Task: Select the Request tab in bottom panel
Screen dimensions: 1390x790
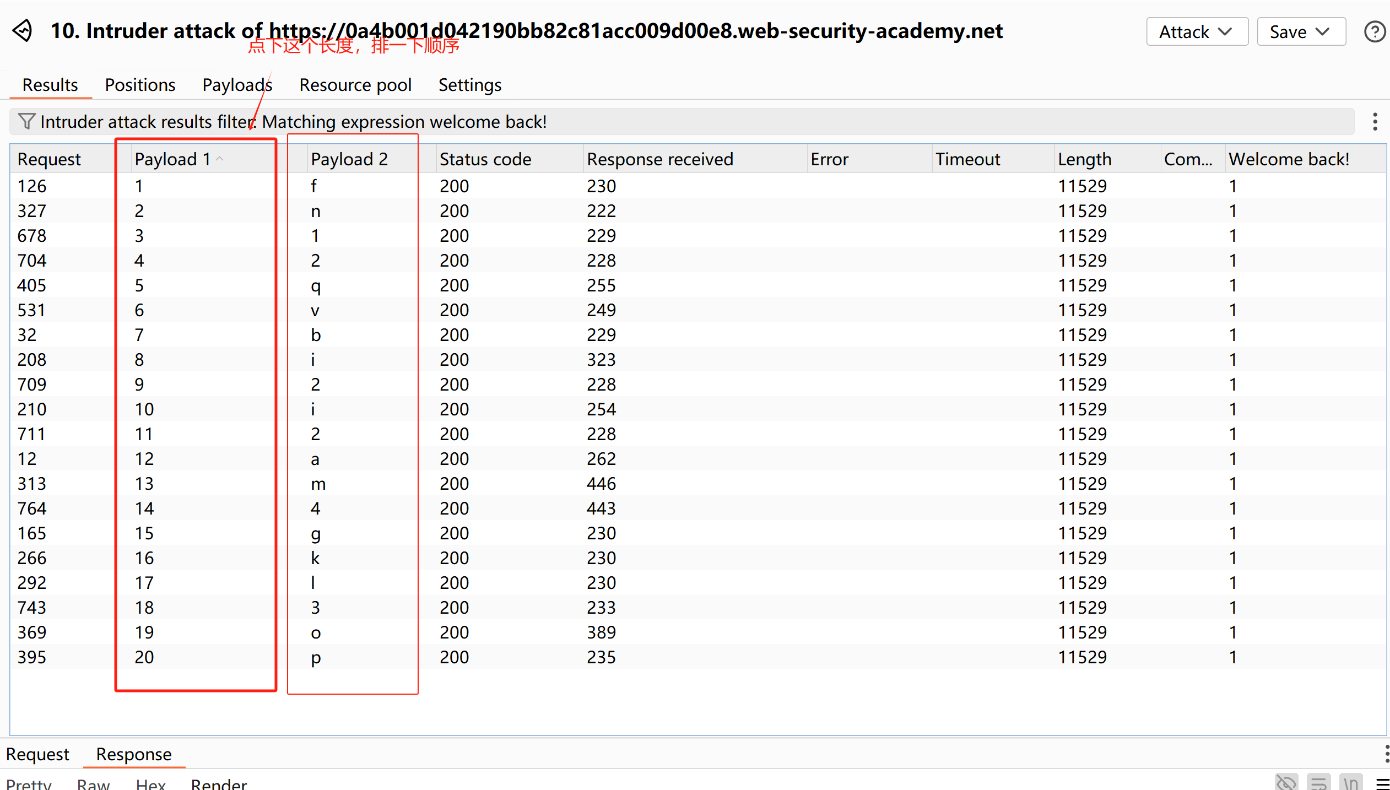Action: point(37,754)
